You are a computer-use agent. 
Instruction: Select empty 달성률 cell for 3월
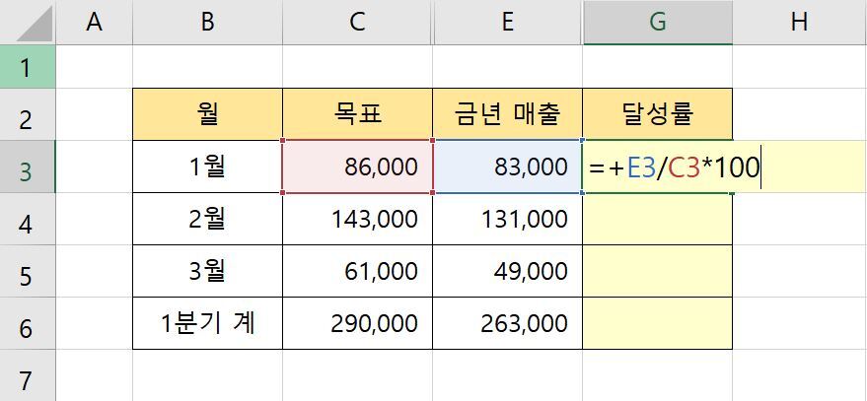(x=658, y=271)
